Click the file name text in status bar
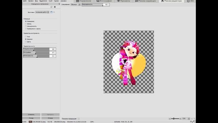This screenshot has width=218, height=123. coord(39,122)
